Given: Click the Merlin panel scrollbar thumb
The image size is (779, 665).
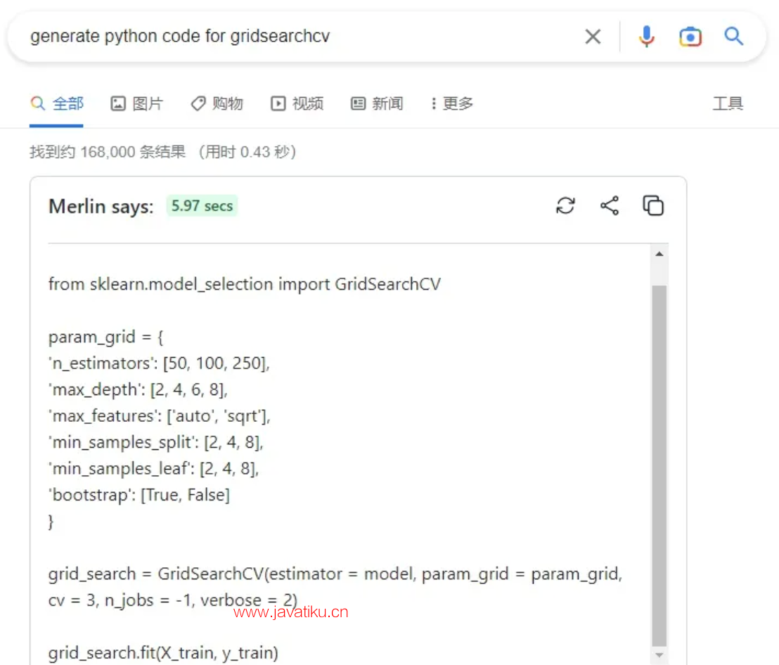Looking at the screenshot, I should click(x=659, y=465).
